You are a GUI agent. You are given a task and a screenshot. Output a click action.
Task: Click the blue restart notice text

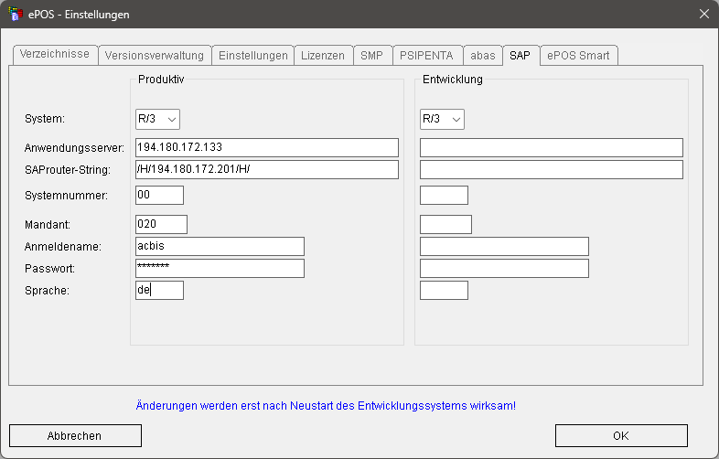pos(326,406)
